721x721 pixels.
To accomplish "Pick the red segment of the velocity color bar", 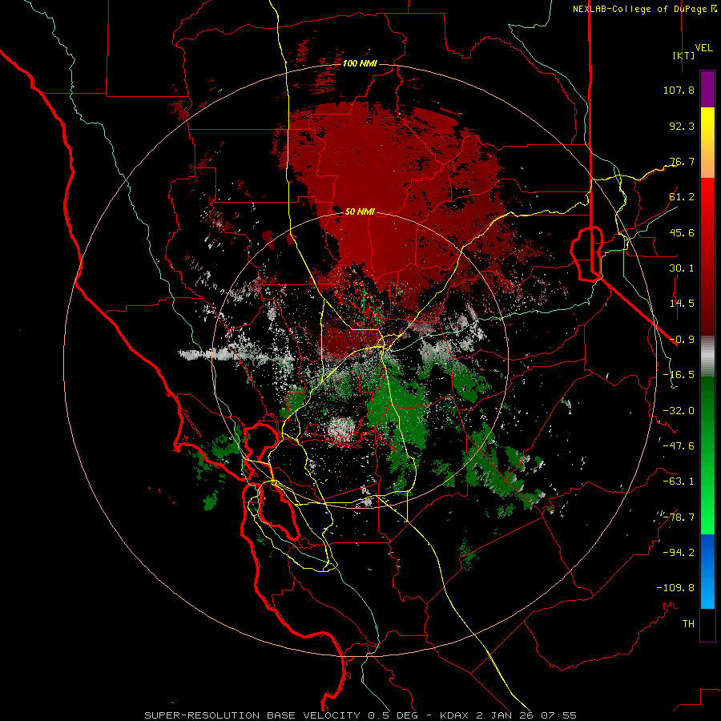I will 707,256.
